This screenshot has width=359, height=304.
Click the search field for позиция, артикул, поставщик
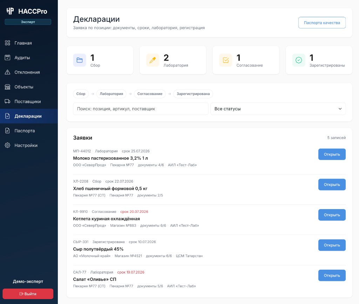pos(141,109)
